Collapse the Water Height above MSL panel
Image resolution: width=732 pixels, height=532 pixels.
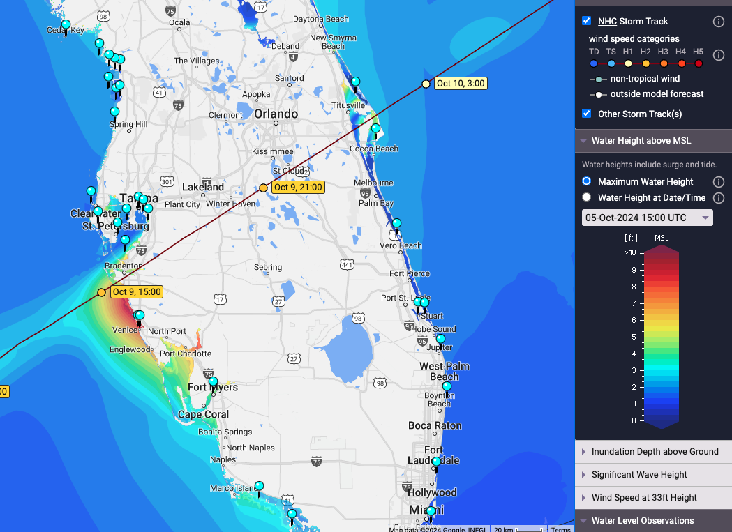[582, 140]
